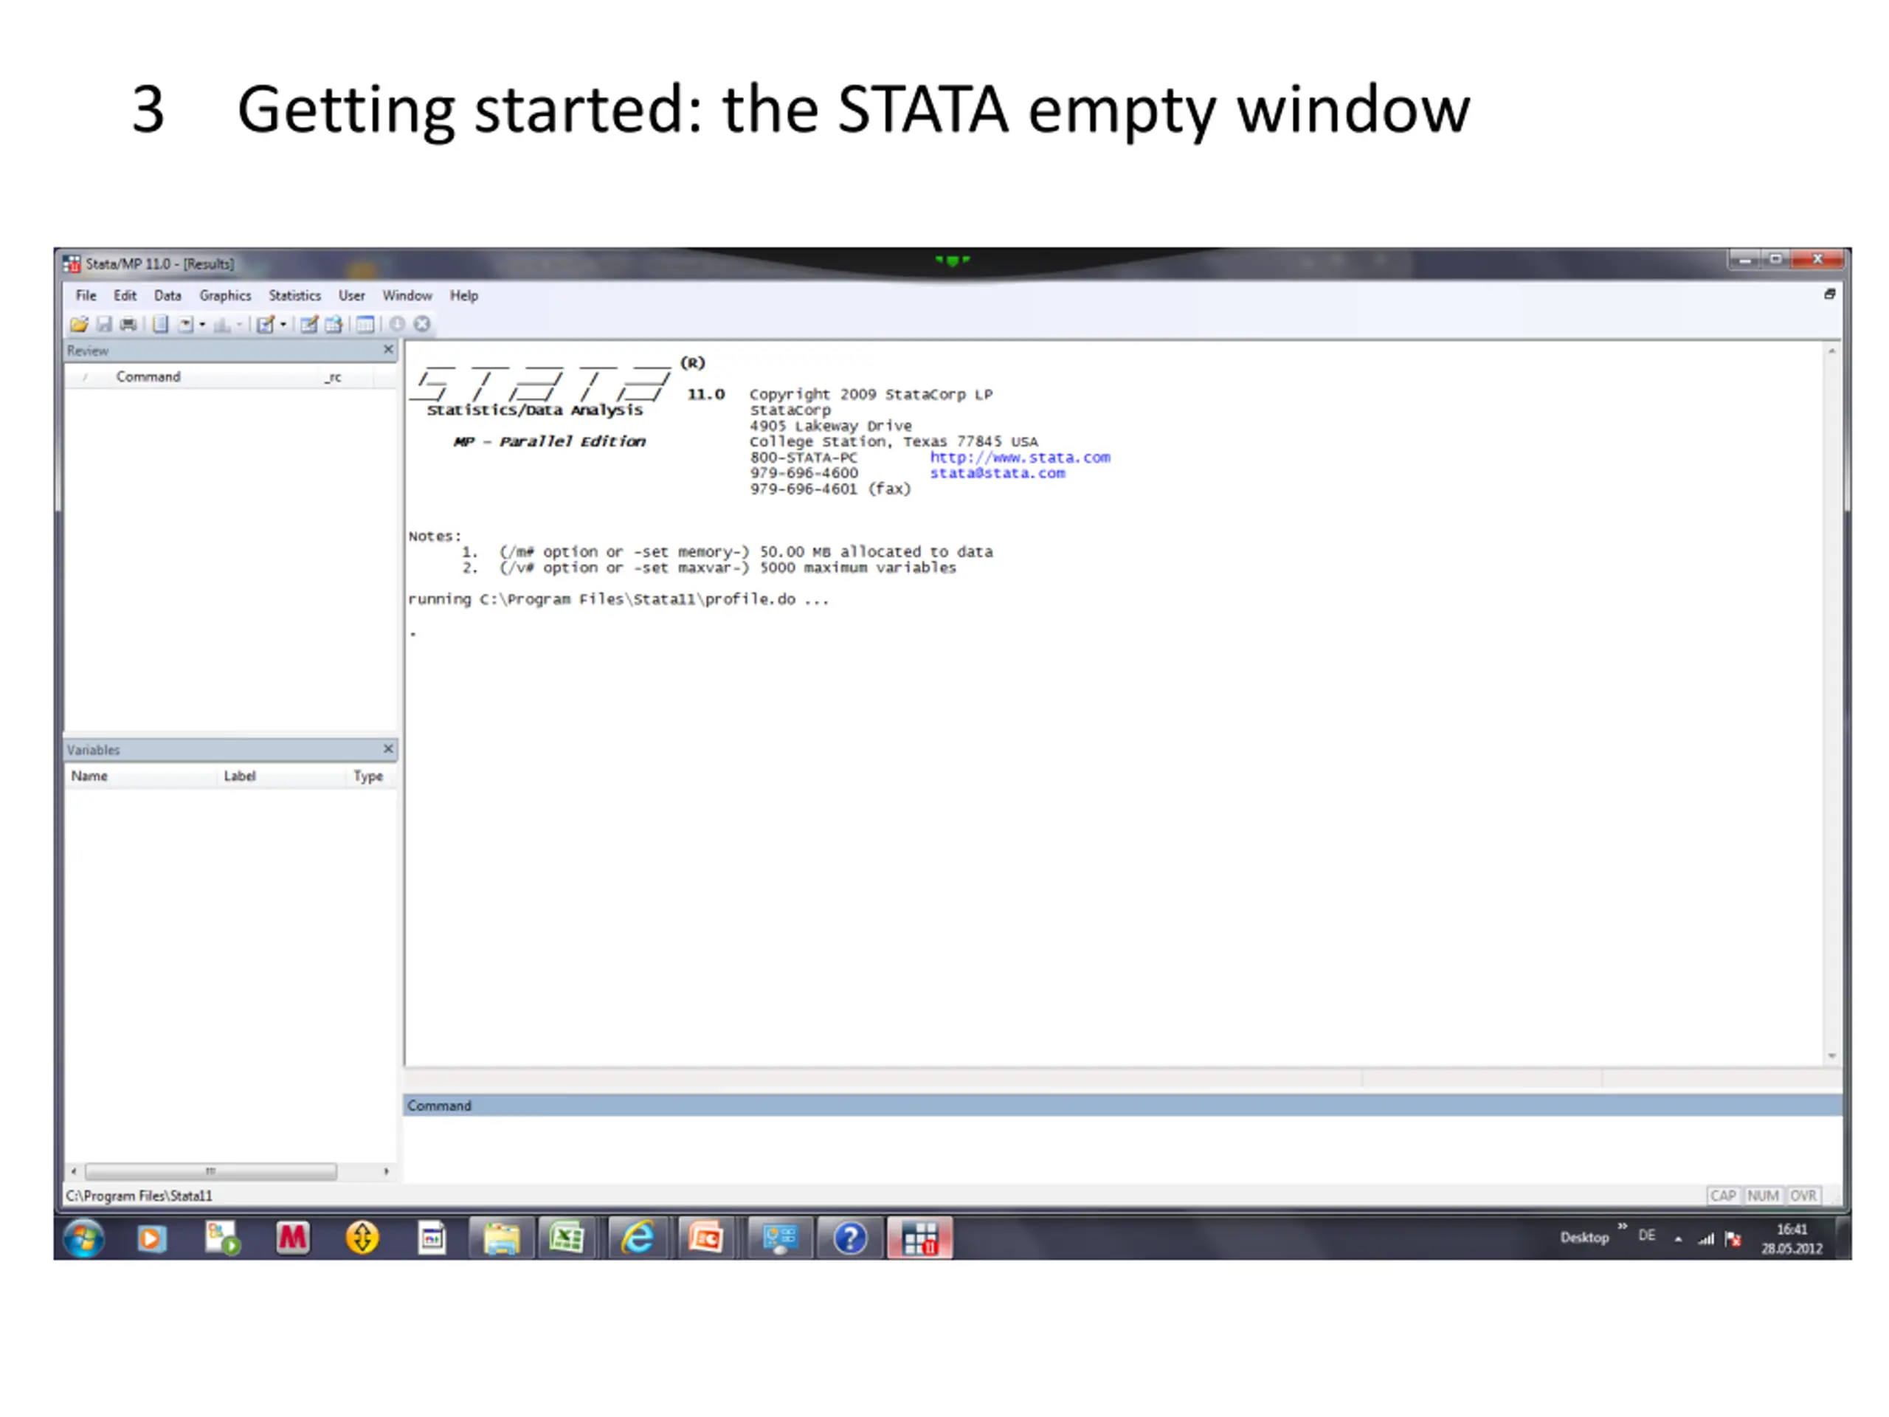Click the Save floppy disk icon
Viewport: 1889px width, 1417px height.
(x=104, y=325)
